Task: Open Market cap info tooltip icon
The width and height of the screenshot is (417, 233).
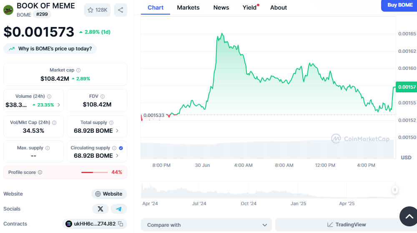Action: tap(78, 70)
